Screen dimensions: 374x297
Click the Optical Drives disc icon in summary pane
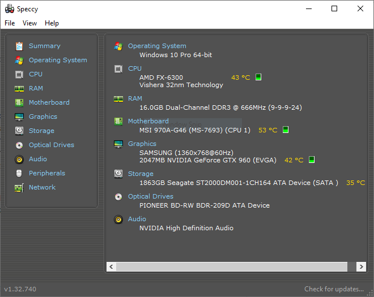point(118,197)
